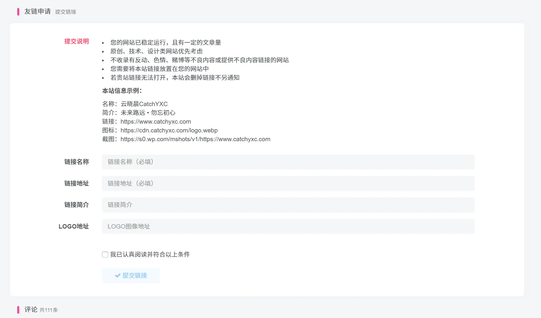Click the 提交链接 submit button
Viewport: 541px width, 318px height.
tap(131, 275)
